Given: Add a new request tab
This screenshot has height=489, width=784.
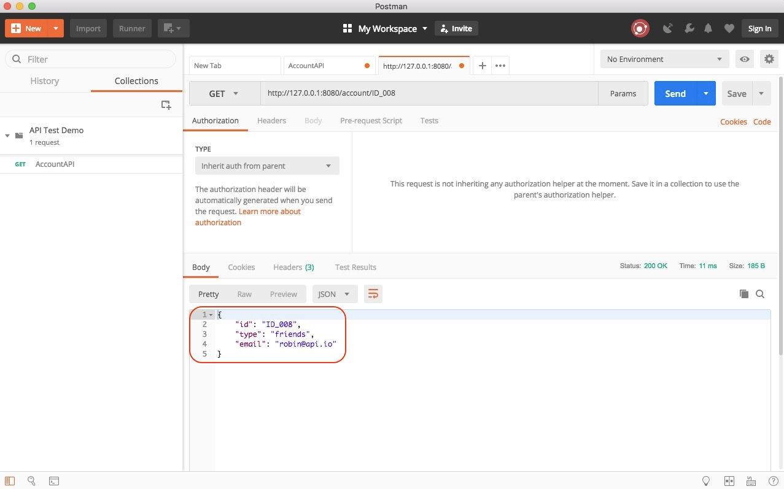Looking at the screenshot, I should 483,66.
